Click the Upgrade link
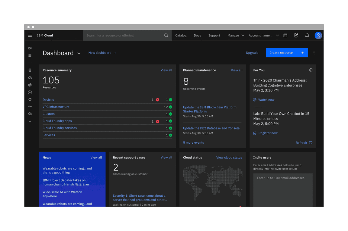The height and width of the screenshot is (231, 348). [252, 52]
